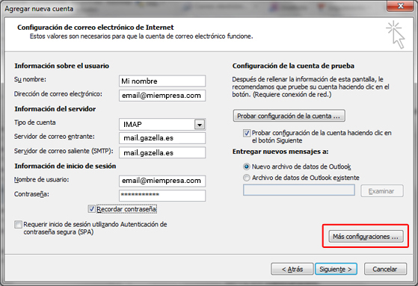This screenshot has width=418, height=286.
Task: Click the Servidor de correo entrante field
Action: pyautogui.click(x=162, y=138)
